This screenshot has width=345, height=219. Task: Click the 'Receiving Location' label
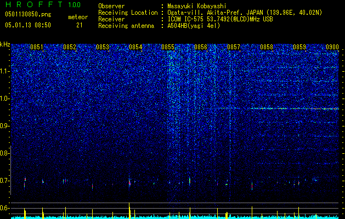(128, 13)
